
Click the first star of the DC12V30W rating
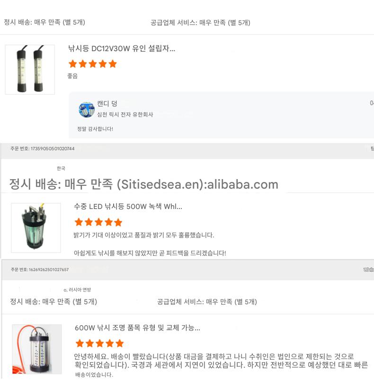pos(73,64)
